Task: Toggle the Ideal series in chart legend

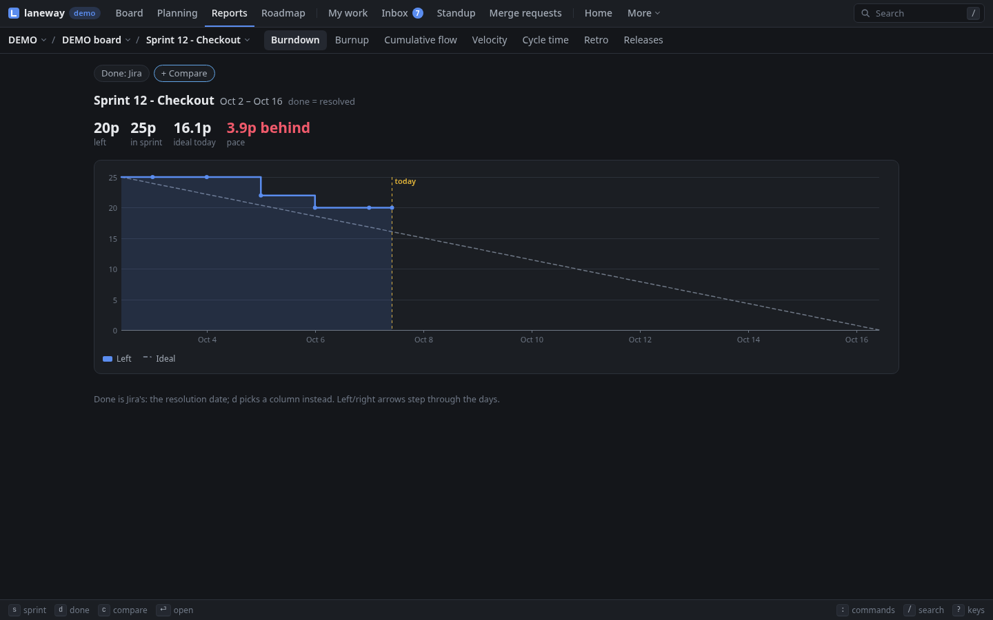Action: pos(159,359)
